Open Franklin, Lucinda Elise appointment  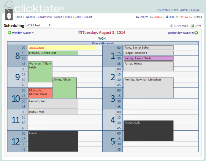click(x=53, y=53)
